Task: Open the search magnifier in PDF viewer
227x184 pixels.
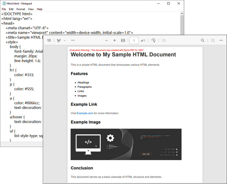Action: [x=203, y=41]
